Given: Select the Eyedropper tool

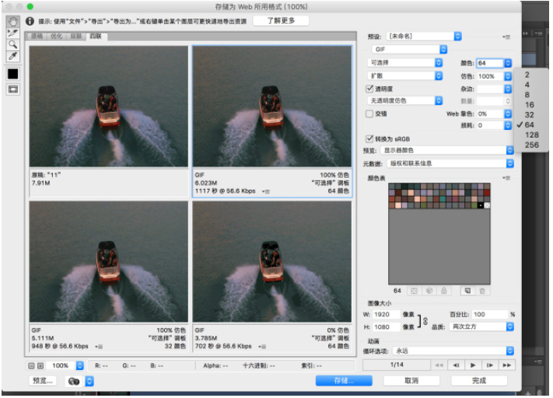Looking at the screenshot, I should (x=12, y=57).
